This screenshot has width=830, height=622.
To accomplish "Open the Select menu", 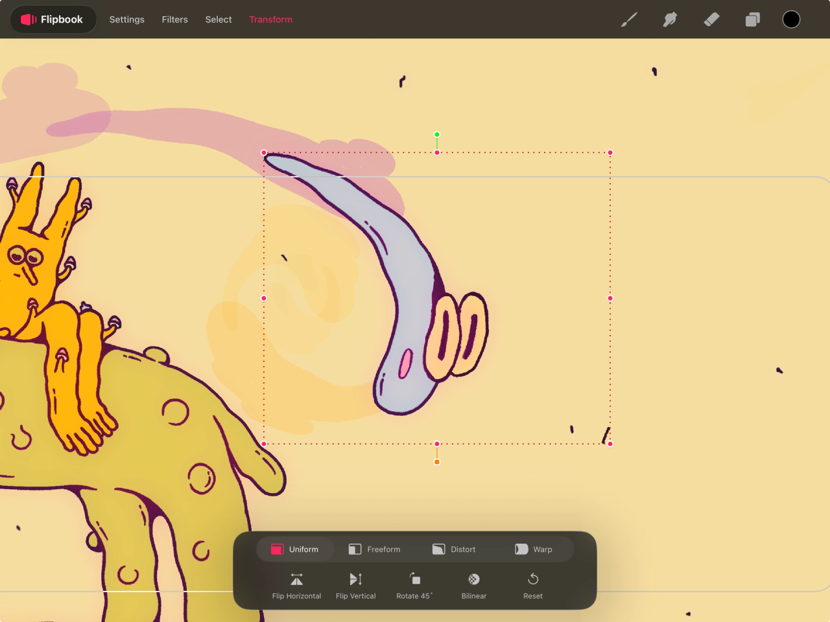I will pos(218,19).
